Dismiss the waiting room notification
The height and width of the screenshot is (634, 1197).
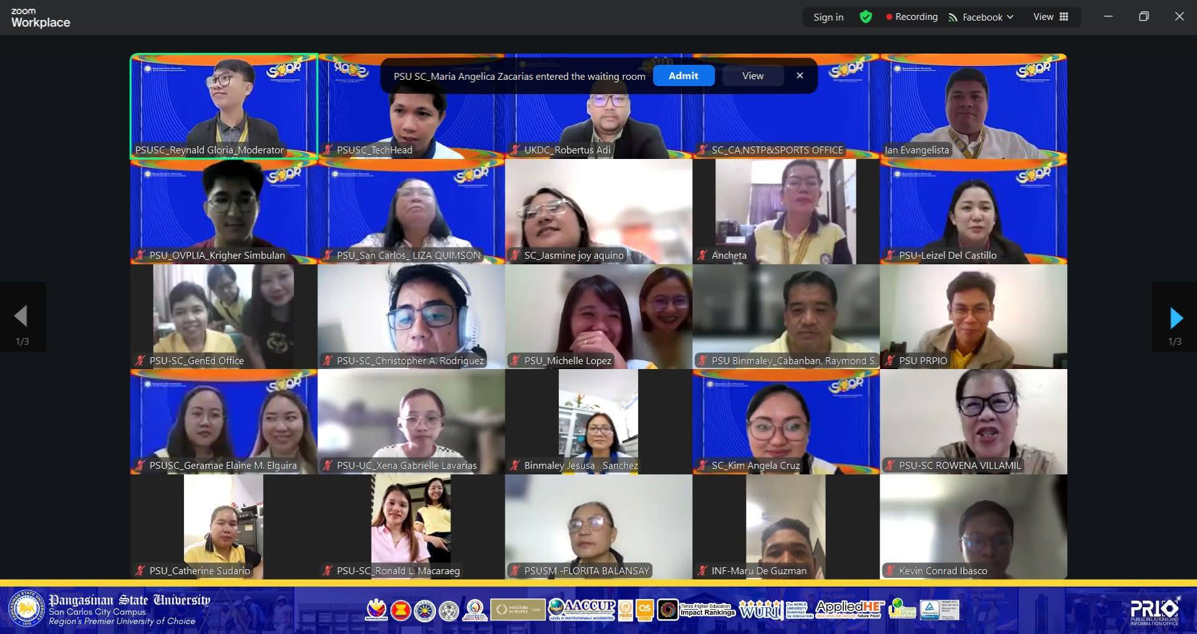800,75
